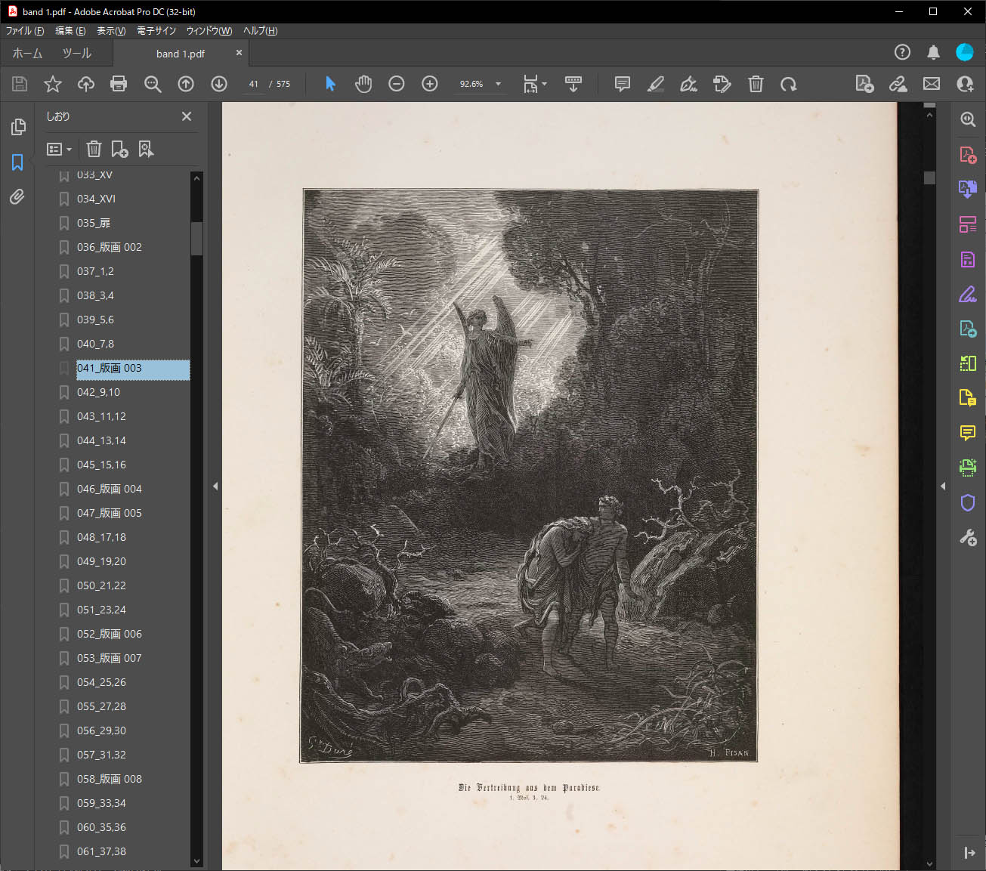Click the bookmarks panel scrollbar thumb
The image size is (986, 871).
pyautogui.click(x=196, y=239)
